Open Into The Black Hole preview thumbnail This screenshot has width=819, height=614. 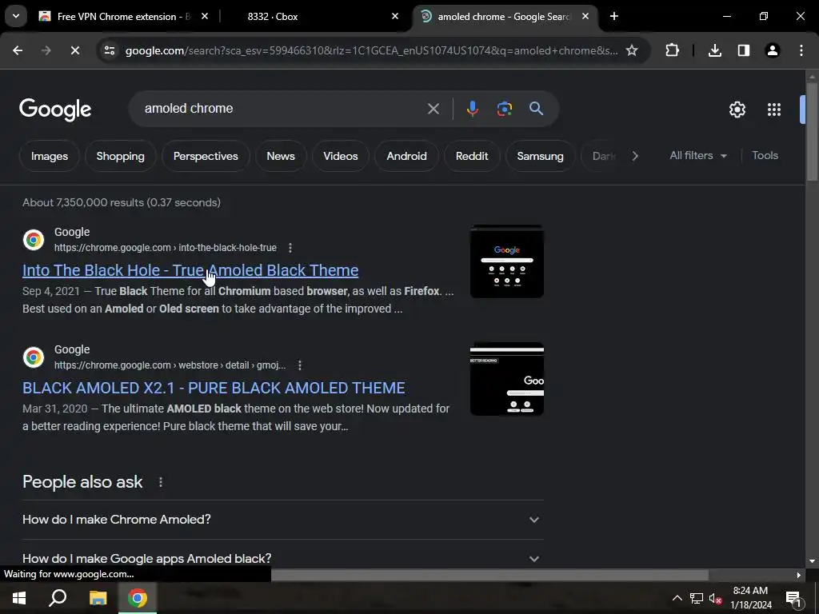tap(506, 261)
